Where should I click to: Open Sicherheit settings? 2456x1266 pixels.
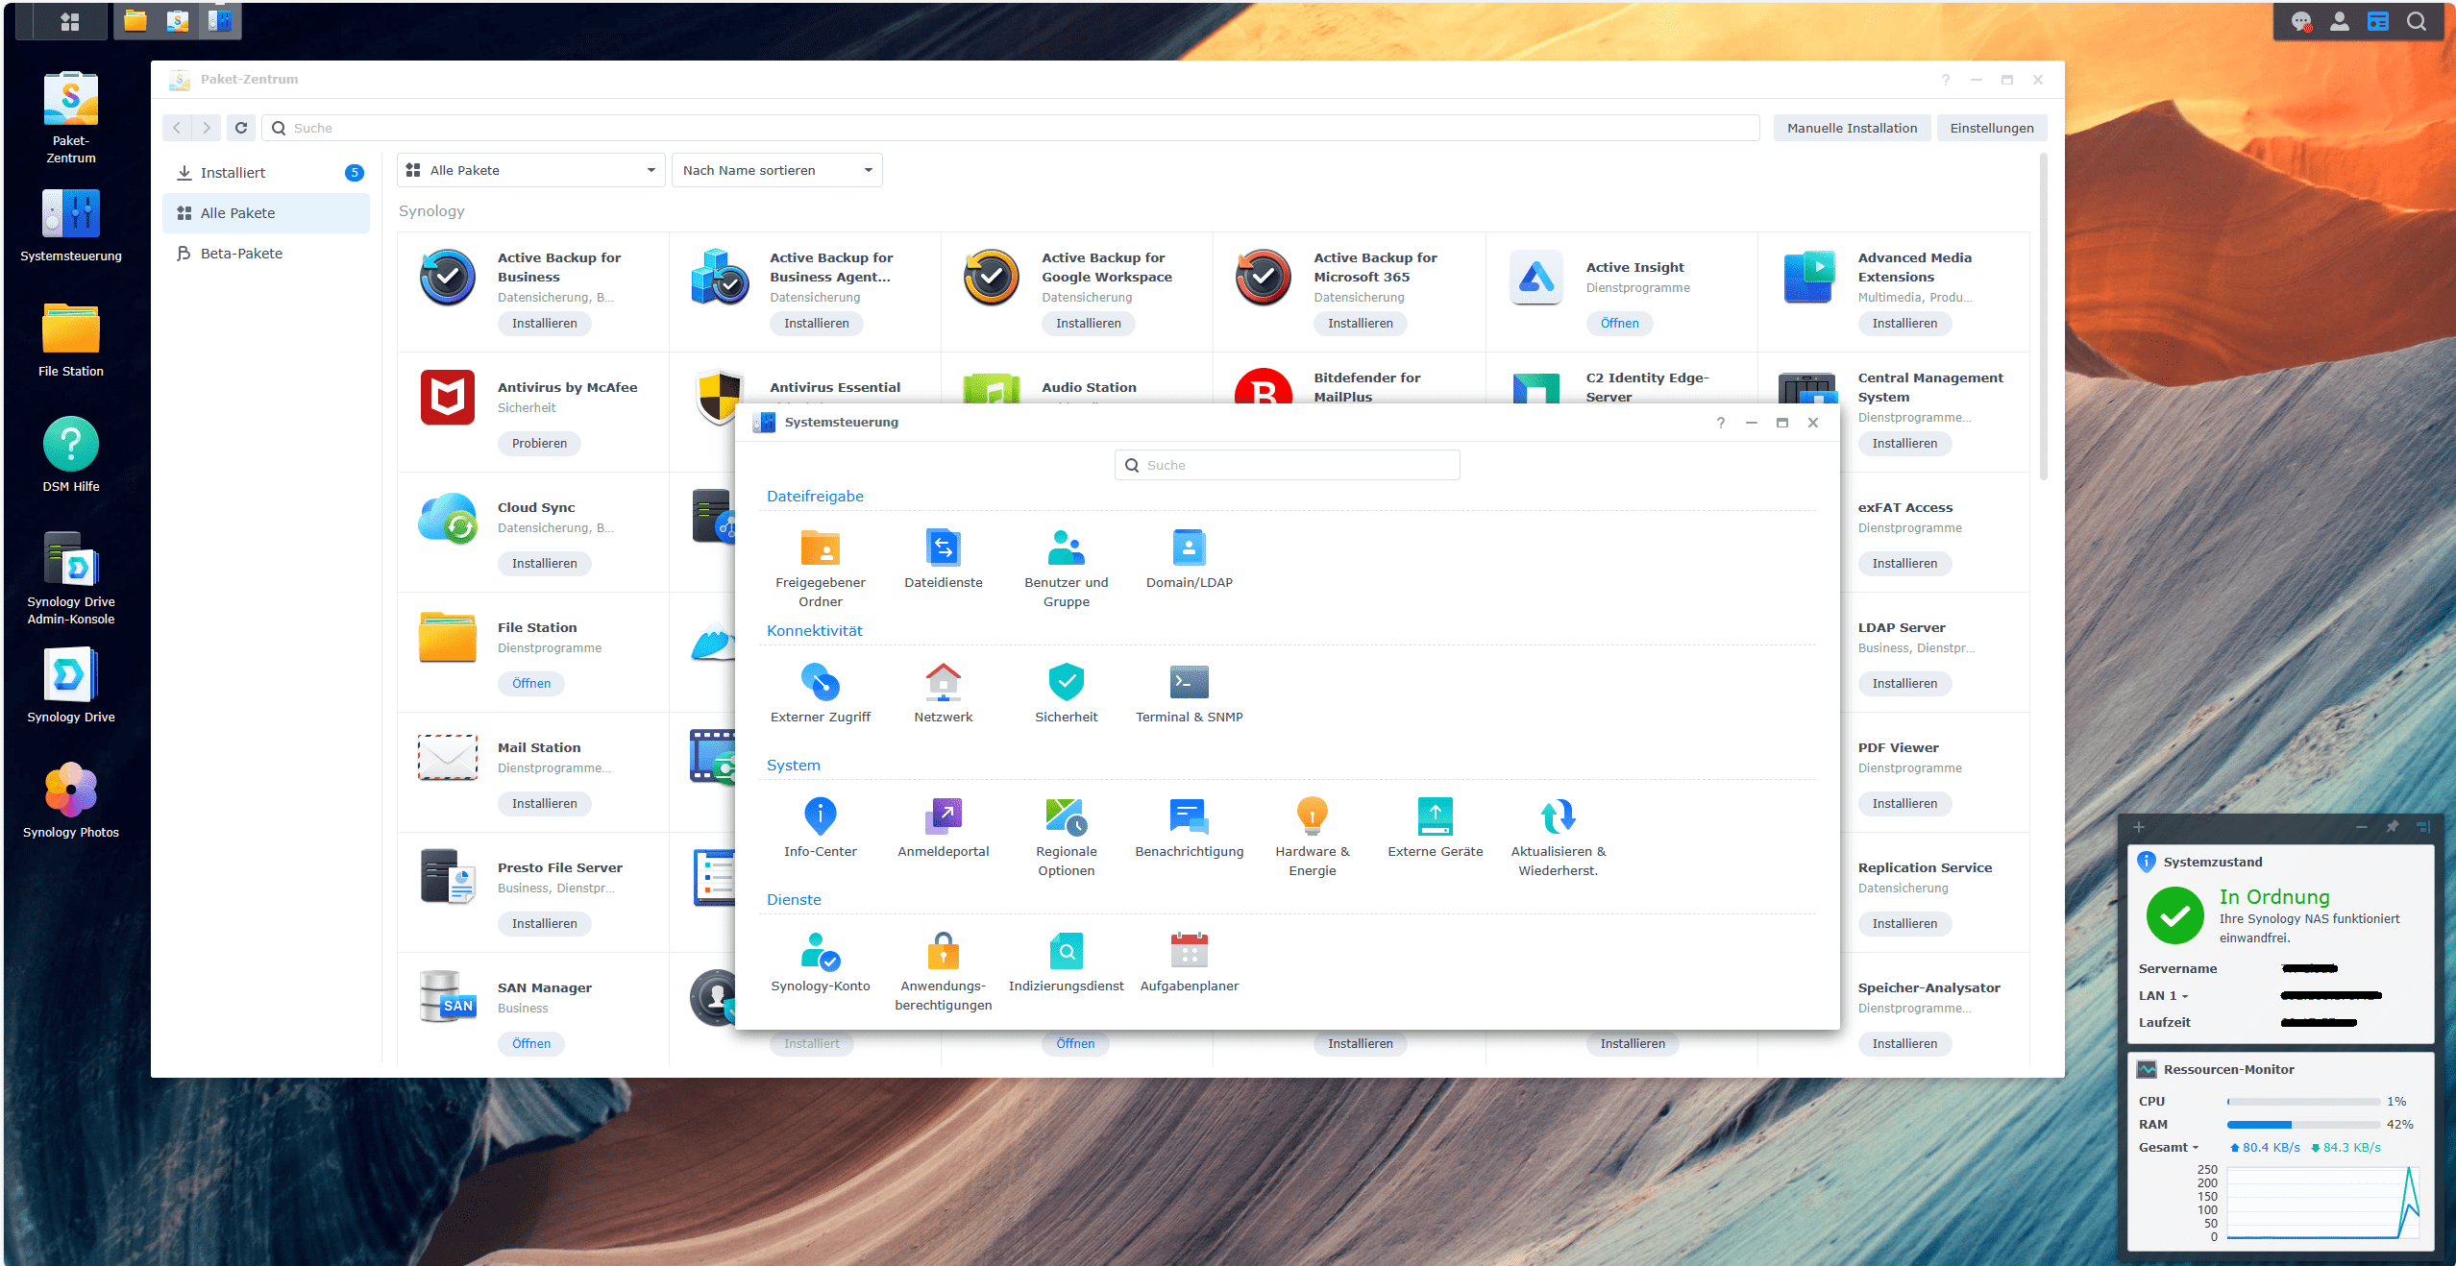tap(1066, 693)
